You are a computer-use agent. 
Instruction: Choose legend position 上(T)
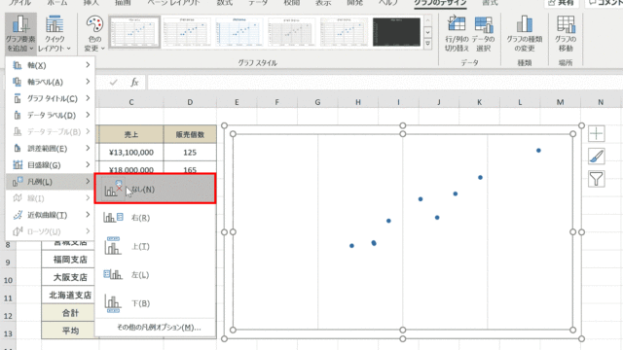pyautogui.click(x=156, y=246)
